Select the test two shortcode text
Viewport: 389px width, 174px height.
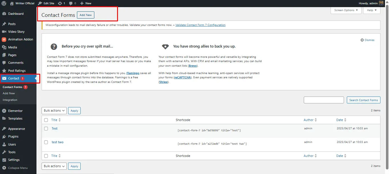tap(212, 144)
